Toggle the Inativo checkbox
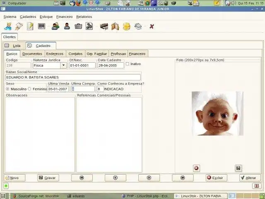Image resolution: width=265 pixels, height=199 pixels. (128, 64)
